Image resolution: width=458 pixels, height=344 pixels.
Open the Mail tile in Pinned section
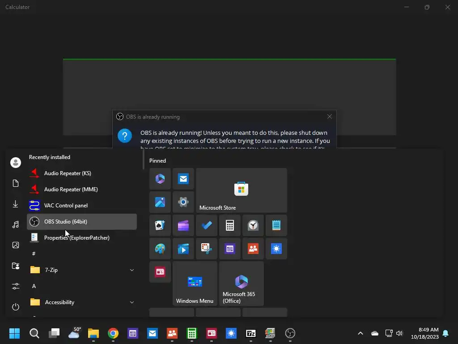183,178
